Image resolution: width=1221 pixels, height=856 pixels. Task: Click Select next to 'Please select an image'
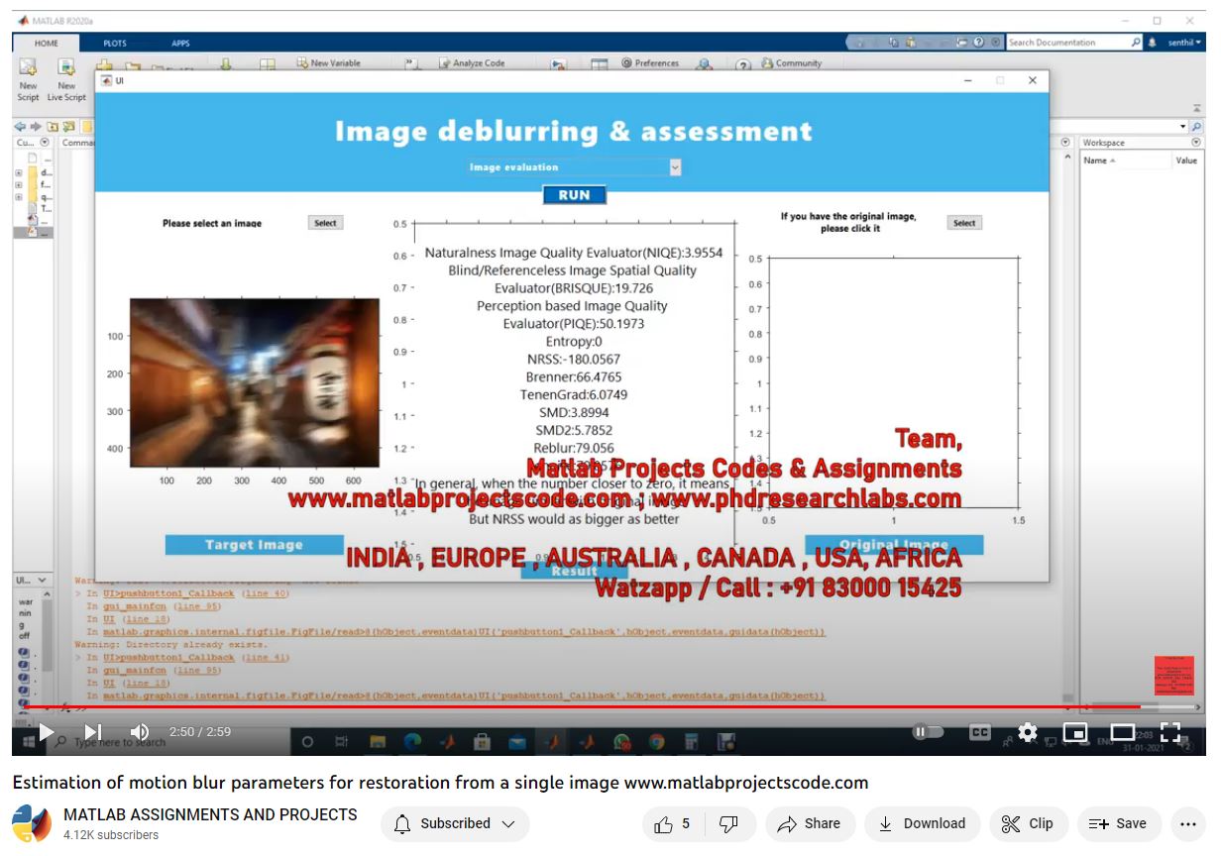click(x=325, y=223)
